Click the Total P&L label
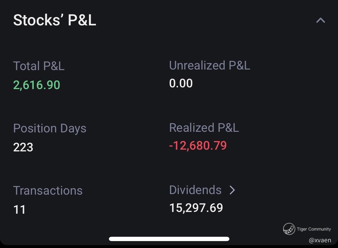 [x=39, y=66]
